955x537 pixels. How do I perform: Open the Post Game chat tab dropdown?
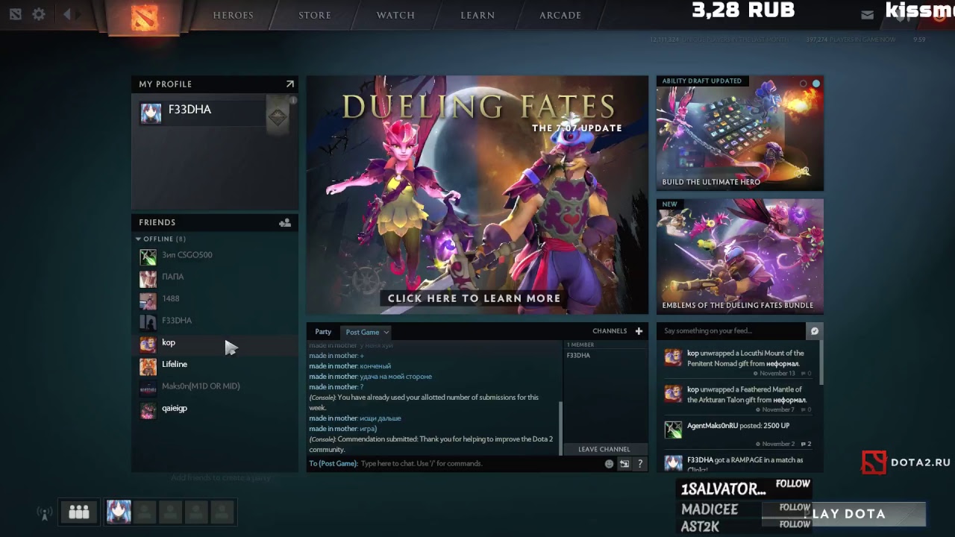tap(366, 332)
